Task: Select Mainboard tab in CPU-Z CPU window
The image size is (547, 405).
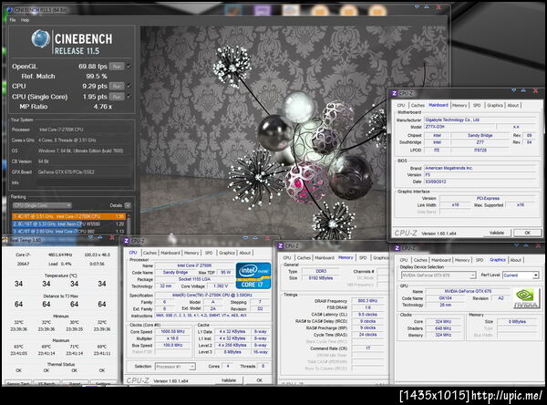Action: [170, 253]
